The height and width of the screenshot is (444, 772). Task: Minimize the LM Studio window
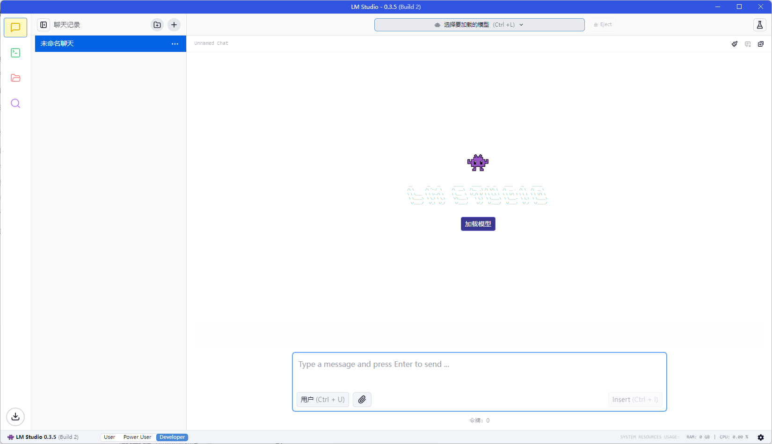(x=718, y=7)
